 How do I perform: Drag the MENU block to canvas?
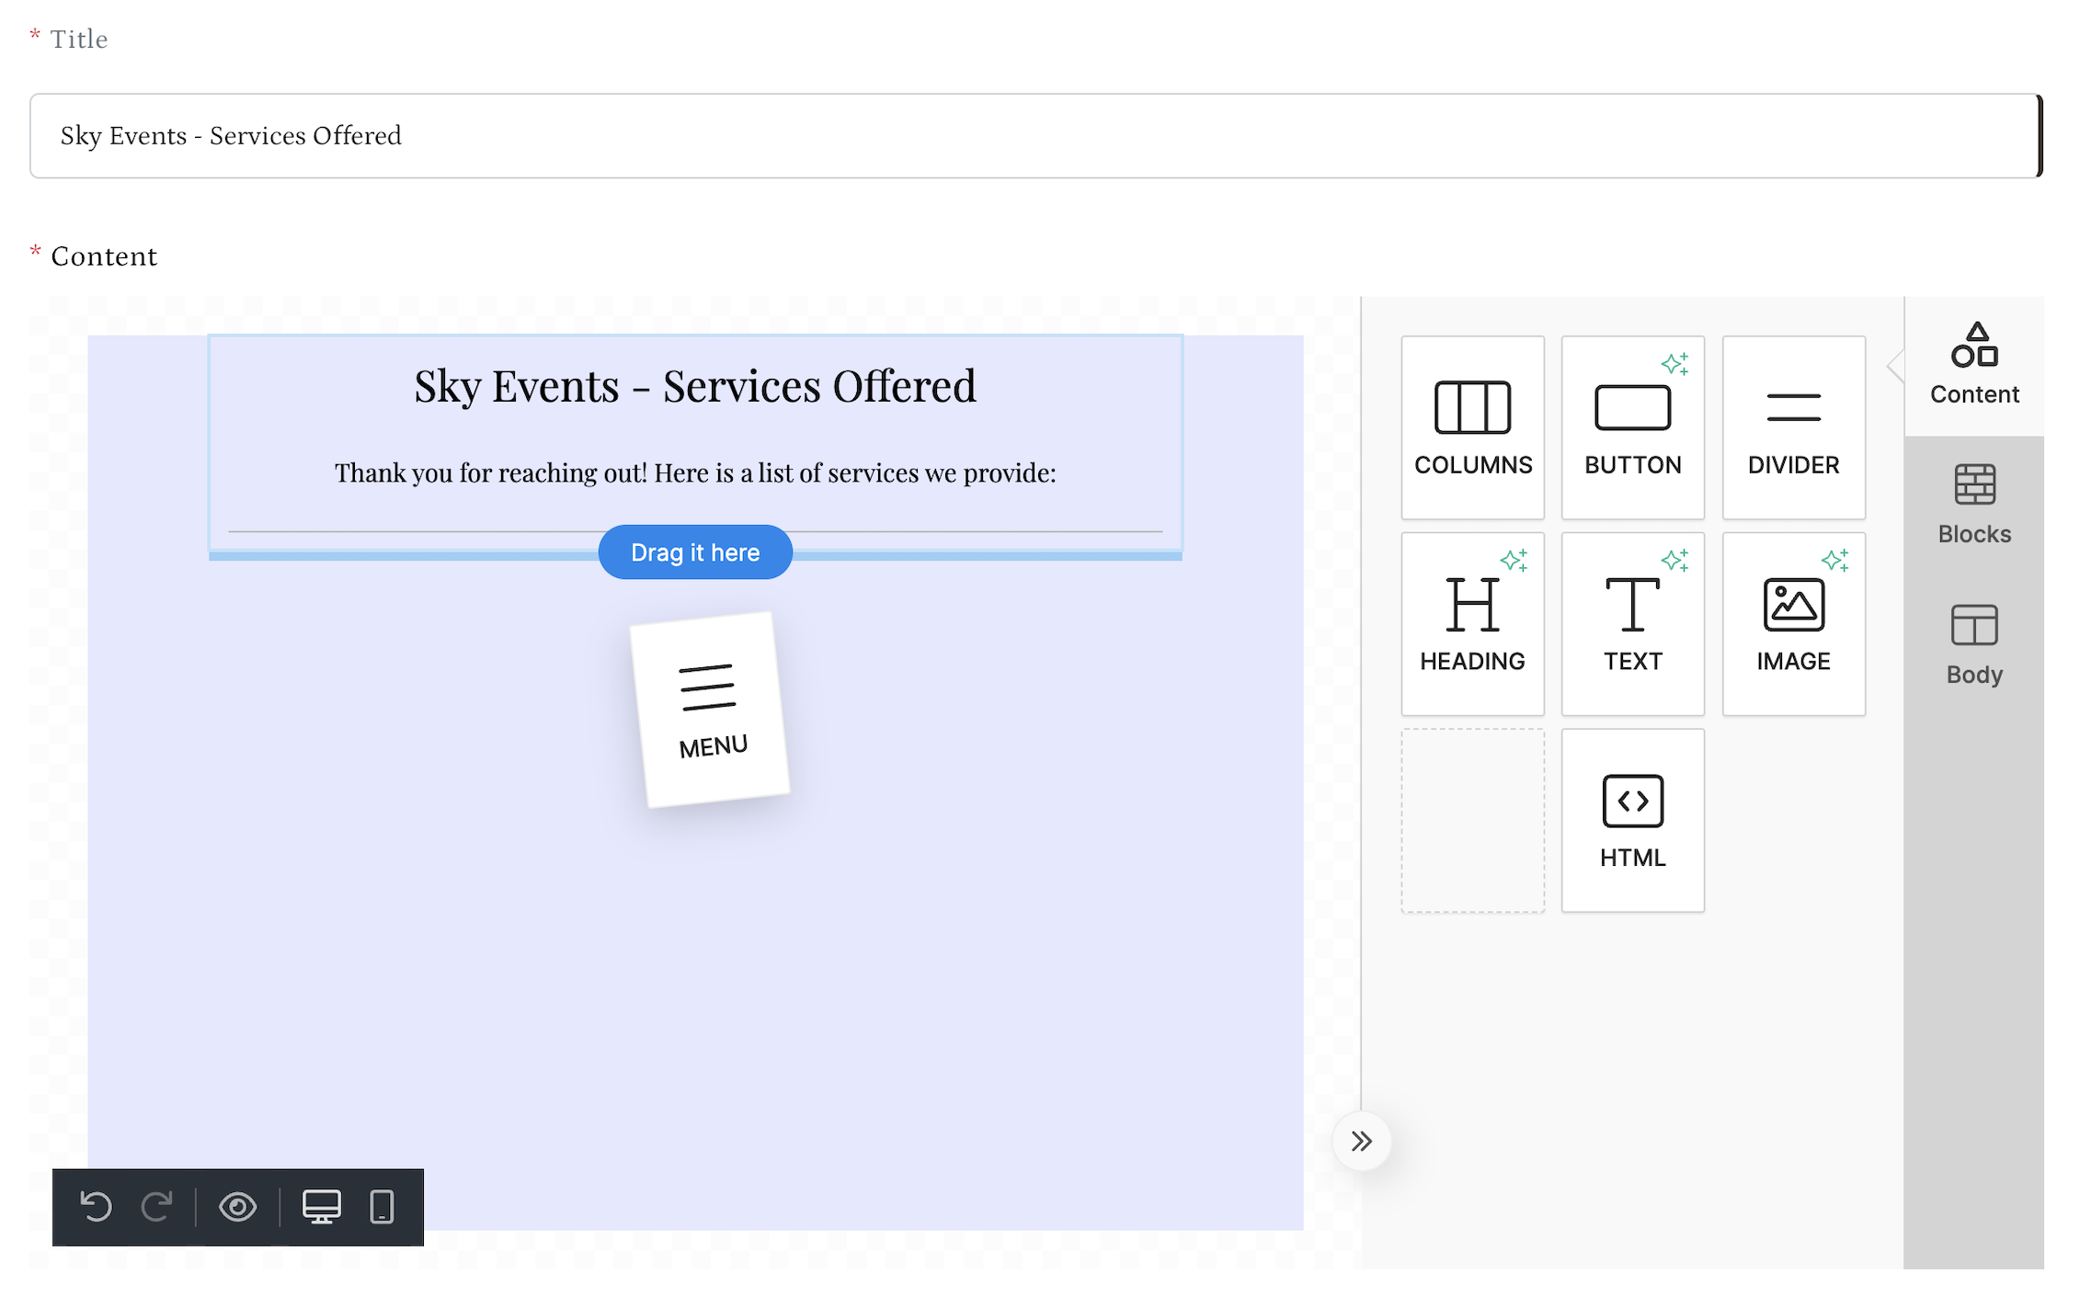coord(696,551)
